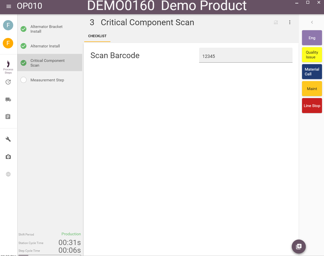324x256 pixels.
Task: Click the purple Eng call button
Action: (x=312, y=38)
